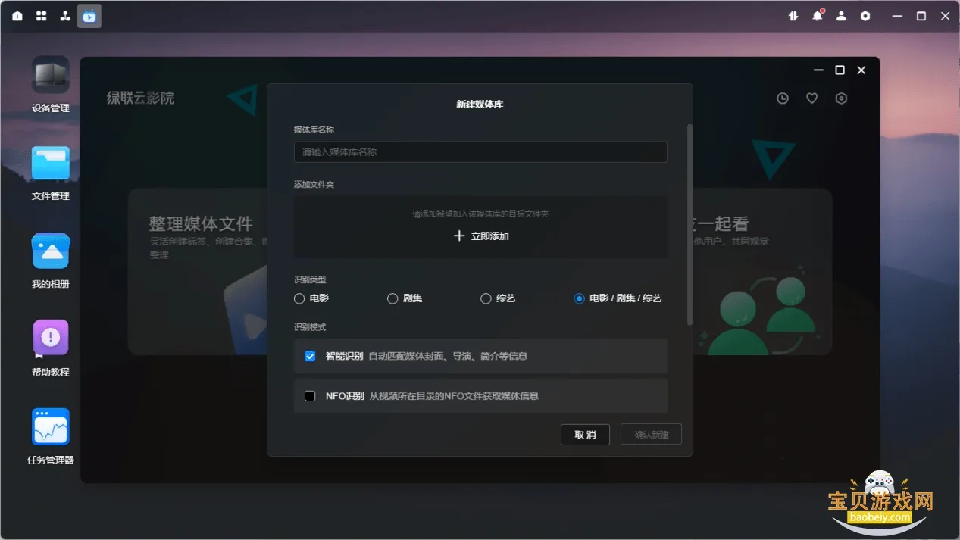Open the 文件管理 folder icon
Viewport: 960px width, 540px height.
coord(51,164)
